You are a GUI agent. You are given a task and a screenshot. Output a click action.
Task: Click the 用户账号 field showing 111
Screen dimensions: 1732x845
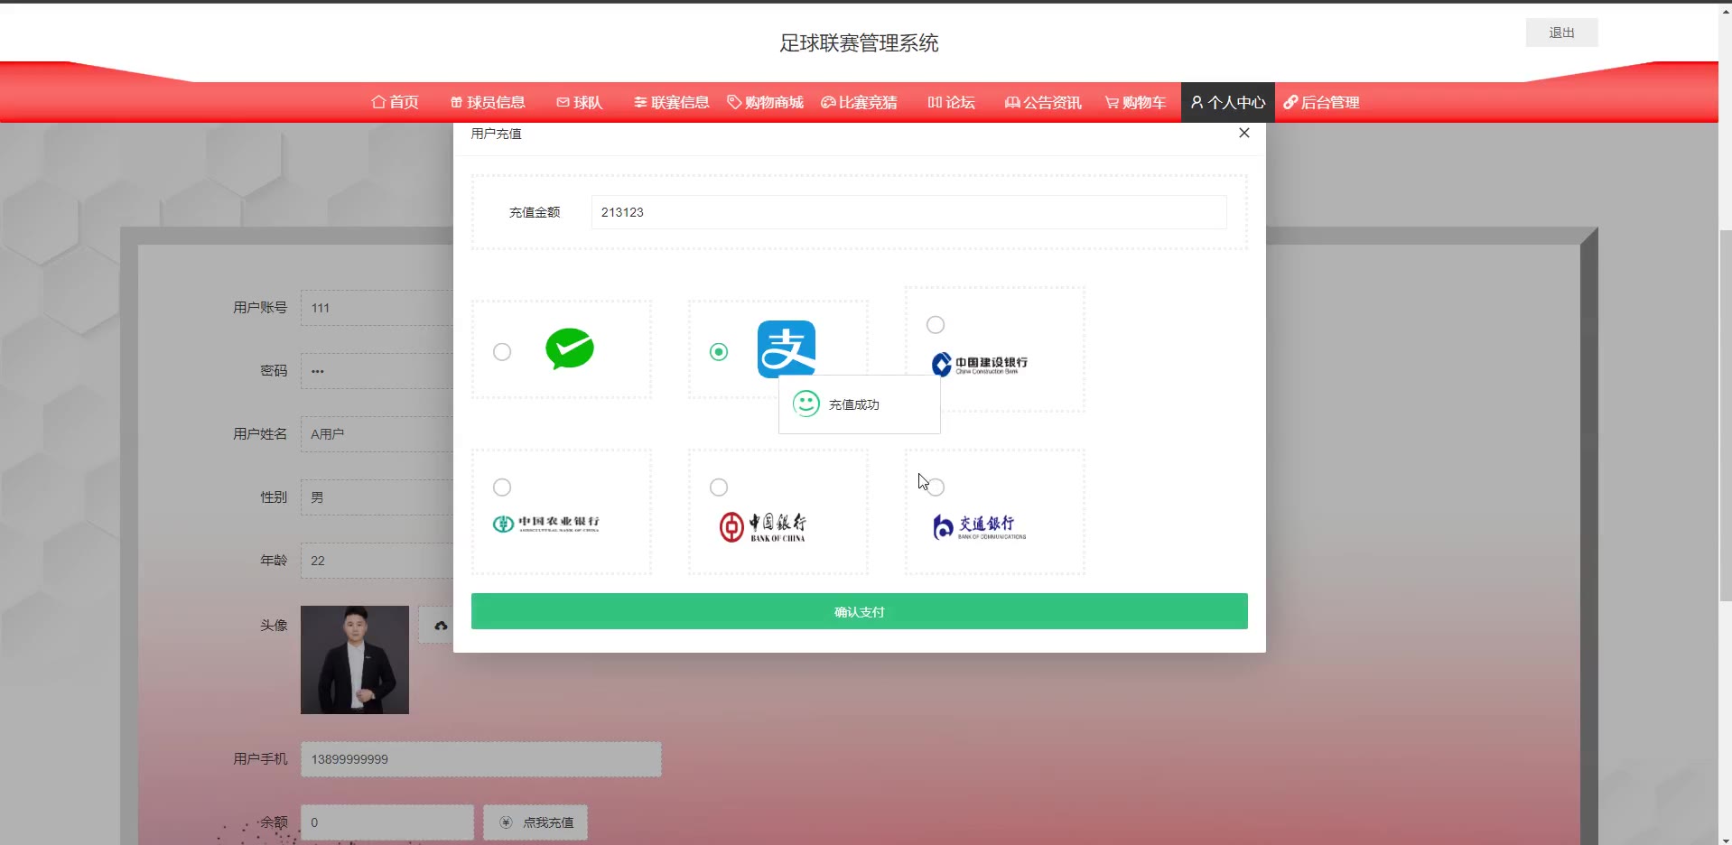(x=377, y=308)
